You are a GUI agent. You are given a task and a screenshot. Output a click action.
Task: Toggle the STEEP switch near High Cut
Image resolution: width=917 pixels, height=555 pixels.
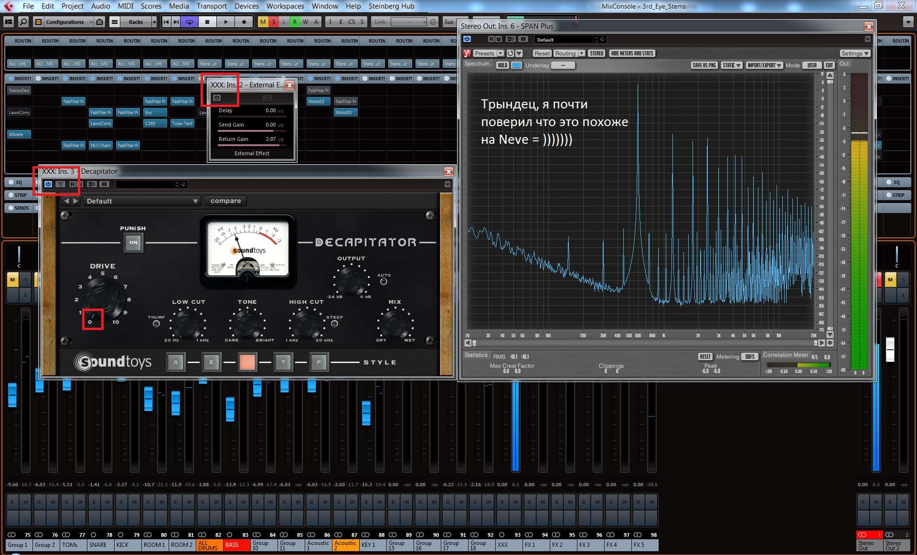(334, 324)
